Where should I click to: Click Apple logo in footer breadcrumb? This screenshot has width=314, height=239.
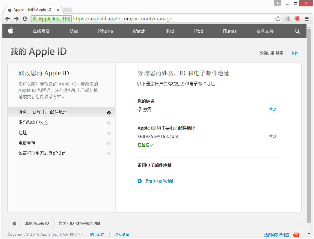pyautogui.click(x=14, y=223)
